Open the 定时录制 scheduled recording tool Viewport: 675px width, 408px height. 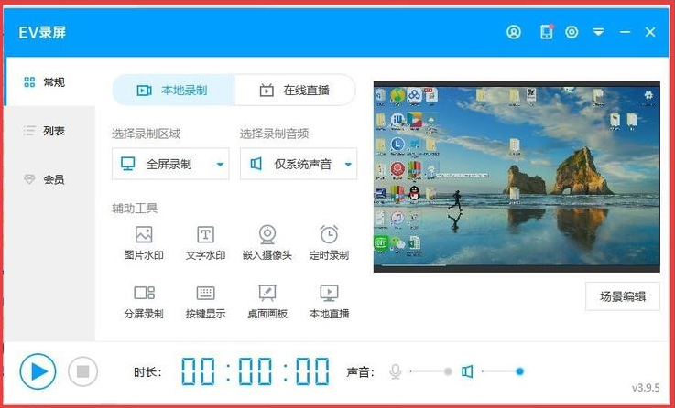point(329,243)
